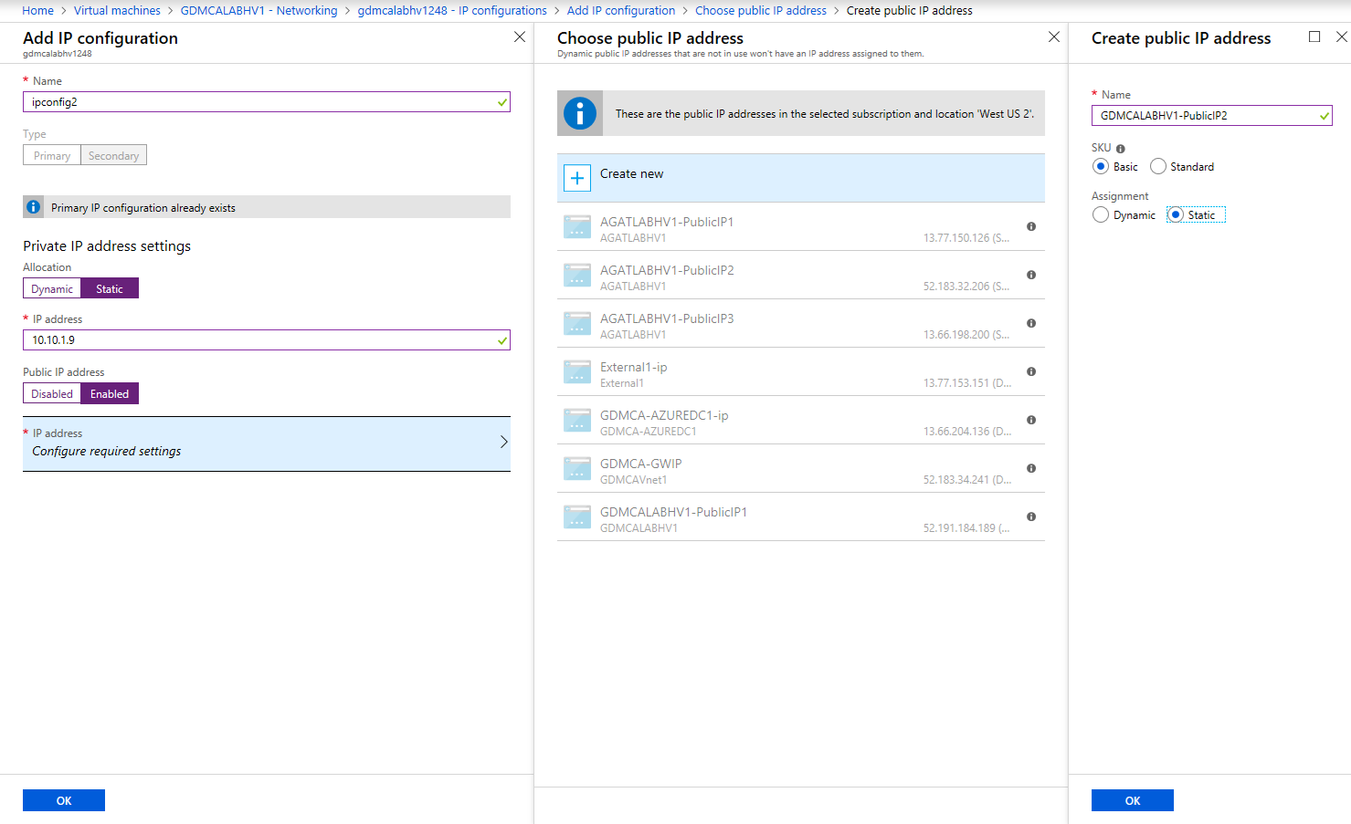Viewport: 1351px width, 824px height.
Task: Set private IP allocation to Dynamic
Action: [52, 288]
